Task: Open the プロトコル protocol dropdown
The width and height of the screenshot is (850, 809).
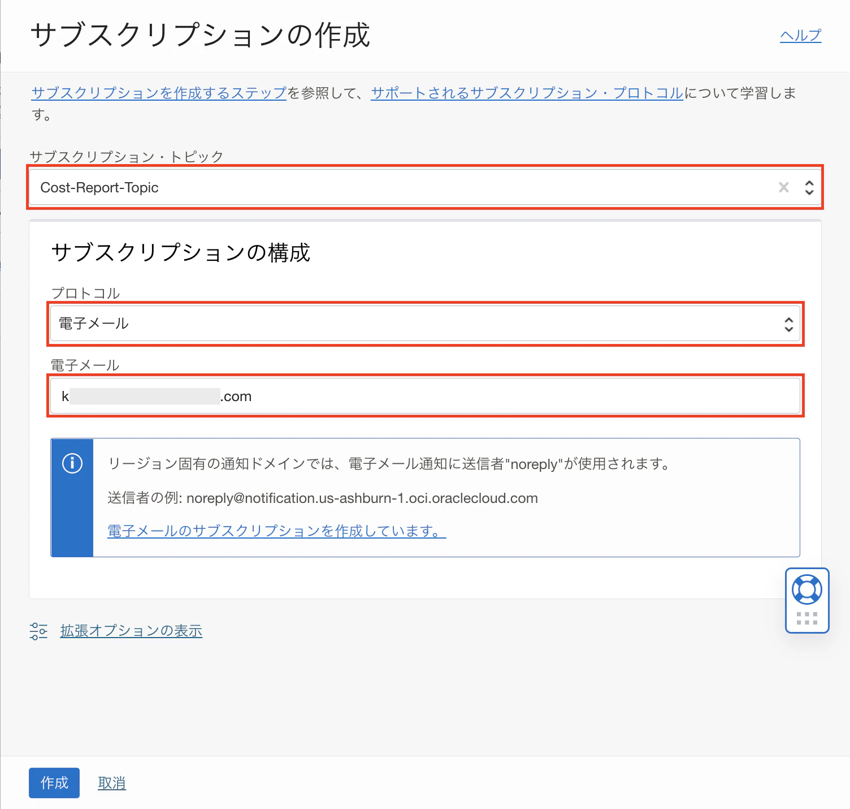Action: coord(425,324)
